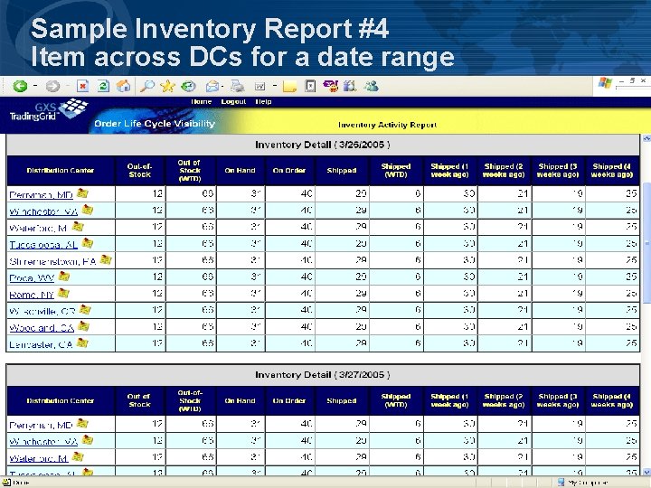
Task: Click the My Computer zone in status bar
Action: click(x=582, y=483)
